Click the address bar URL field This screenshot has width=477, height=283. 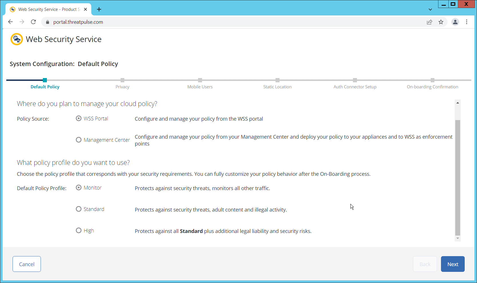pyautogui.click(x=229, y=22)
